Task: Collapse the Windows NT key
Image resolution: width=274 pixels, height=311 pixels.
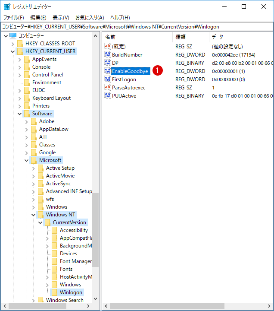Action: pos(34,215)
